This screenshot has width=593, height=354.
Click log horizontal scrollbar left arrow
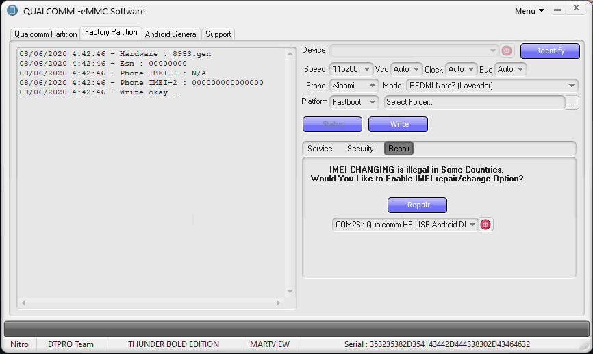(x=23, y=303)
